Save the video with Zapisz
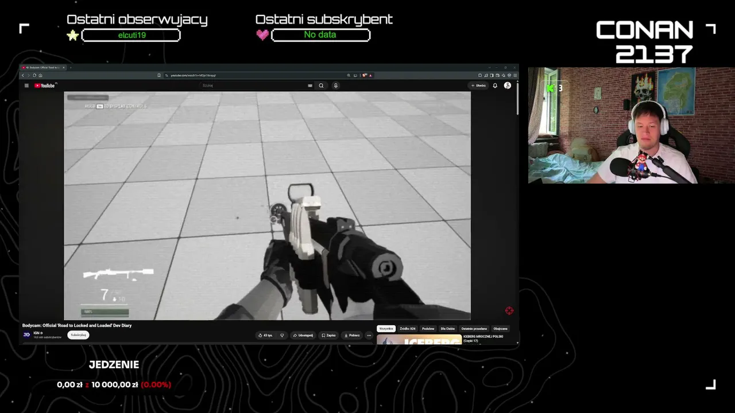The width and height of the screenshot is (735, 413). tap(328, 335)
